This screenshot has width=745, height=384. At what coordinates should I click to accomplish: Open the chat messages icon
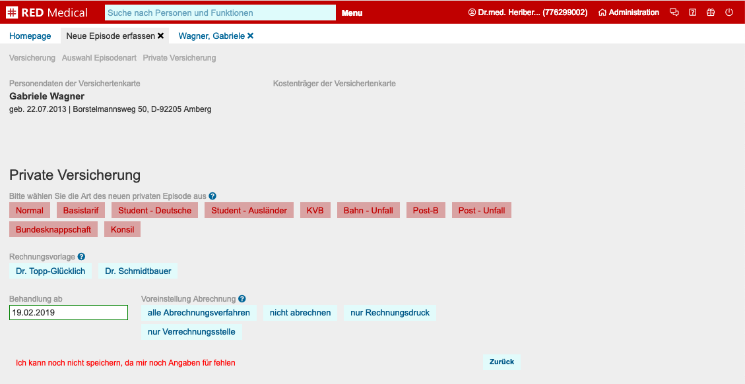click(x=674, y=13)
